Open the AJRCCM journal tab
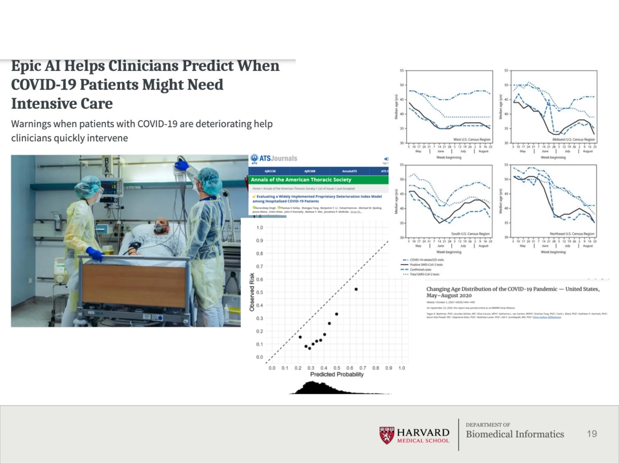The width and height of the screenshot is (619, 464). click(x=270, y=171)
